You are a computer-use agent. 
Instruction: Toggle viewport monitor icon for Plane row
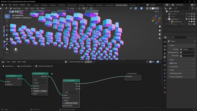tap(192, 24)
